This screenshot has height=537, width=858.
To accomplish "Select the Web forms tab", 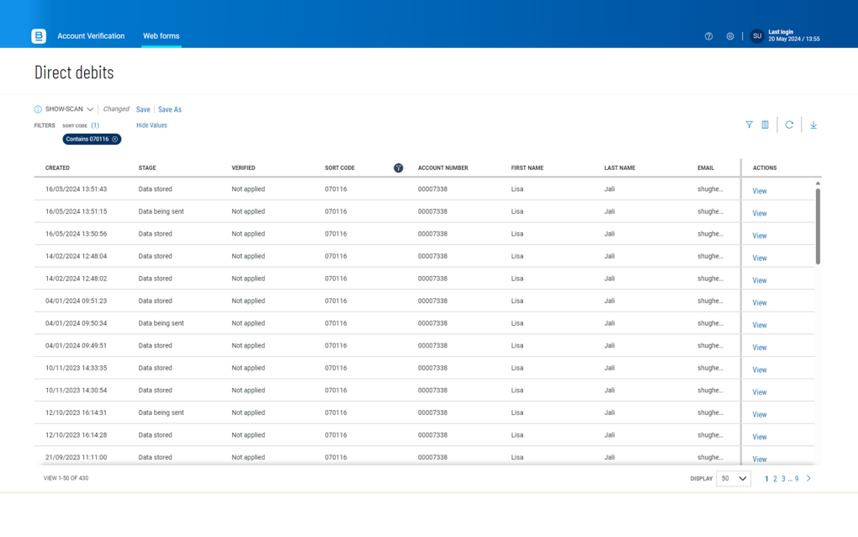I will [161, 36].
